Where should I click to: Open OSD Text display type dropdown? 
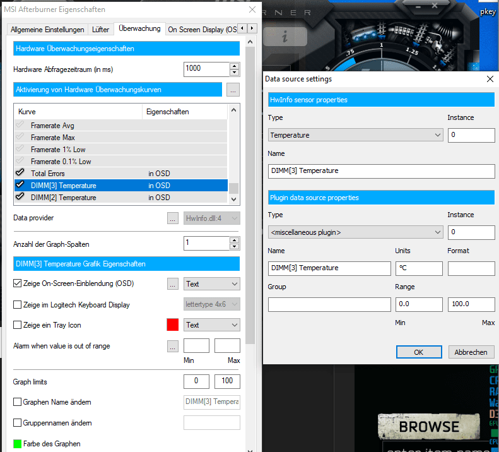tap(211, 284)
